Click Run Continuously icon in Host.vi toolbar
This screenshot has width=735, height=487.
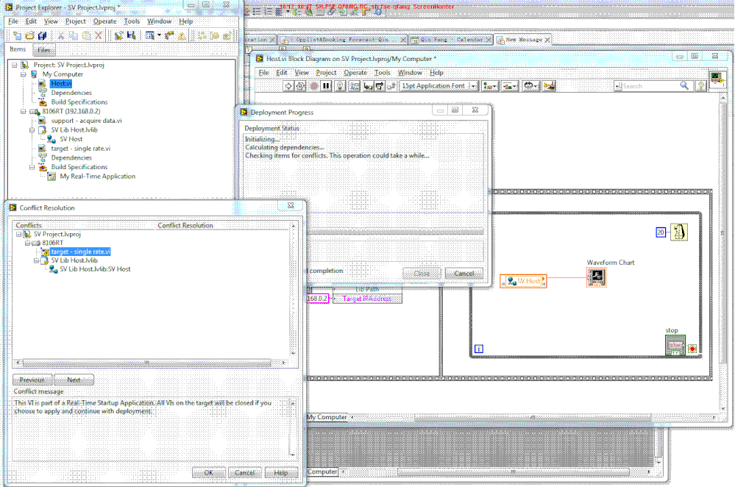tap(301, 86)
